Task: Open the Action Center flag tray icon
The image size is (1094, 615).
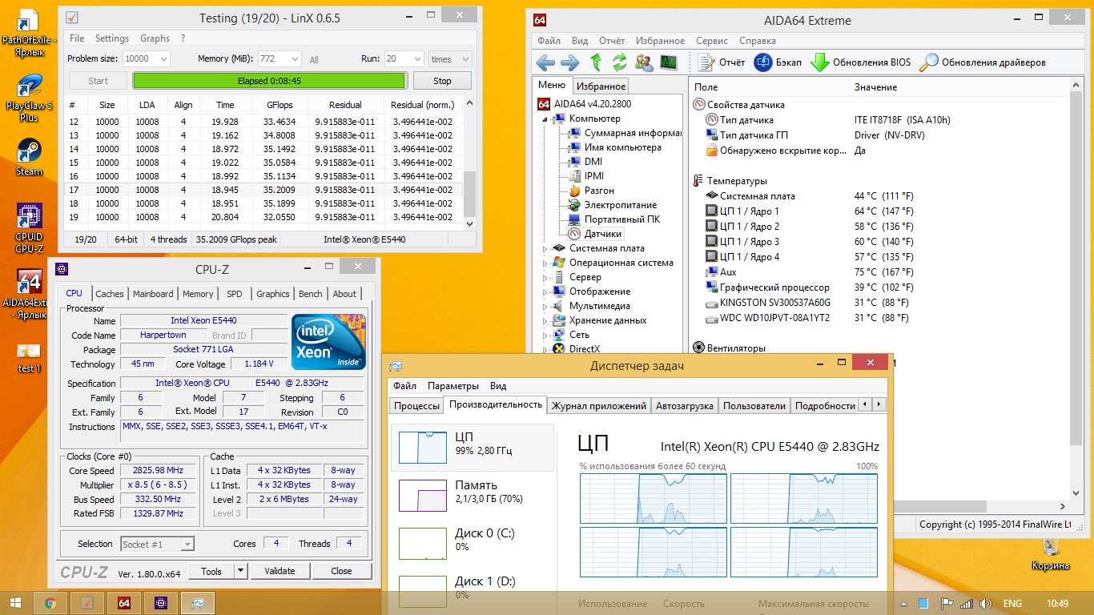Action: [x=946, y=603]
